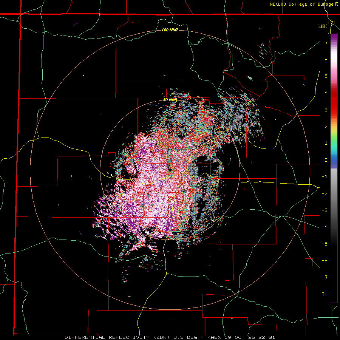Click the -6 dB legend value
Screen dimensions: 340x340
tap(325, 261)
